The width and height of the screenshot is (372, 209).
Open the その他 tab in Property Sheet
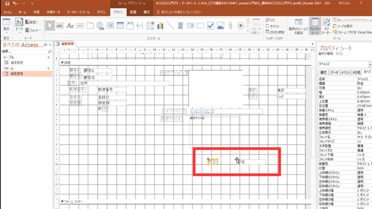click(356, 72)
